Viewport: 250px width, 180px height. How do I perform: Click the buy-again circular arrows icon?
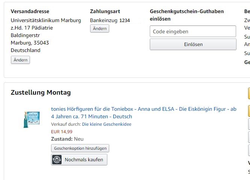[x=57, y=159]
